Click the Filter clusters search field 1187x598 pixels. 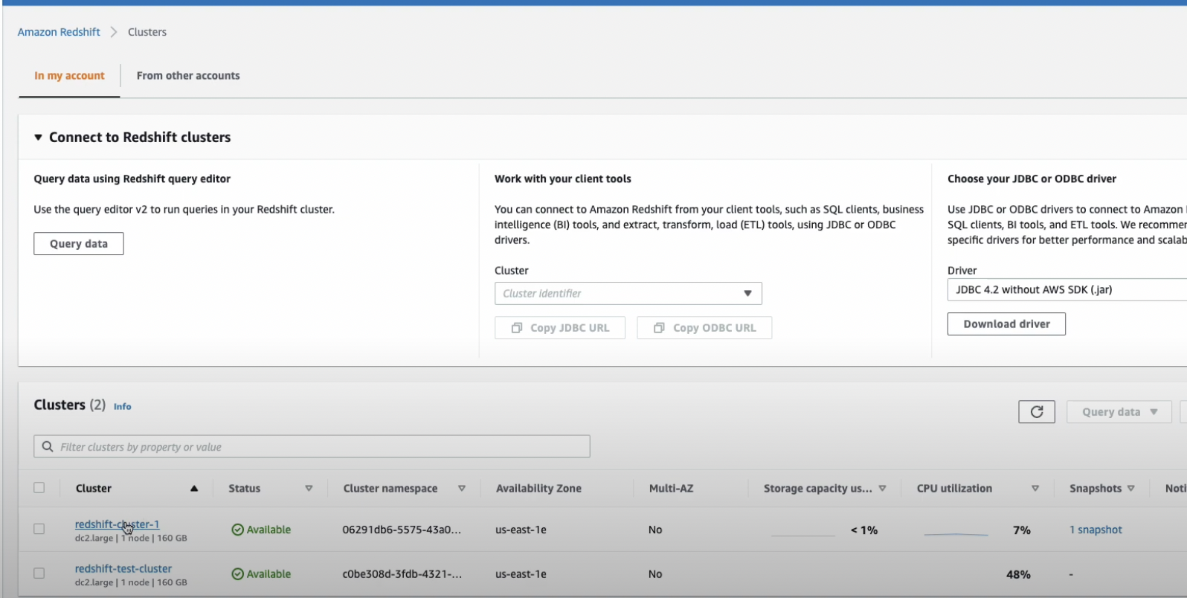tap(312, 447)
